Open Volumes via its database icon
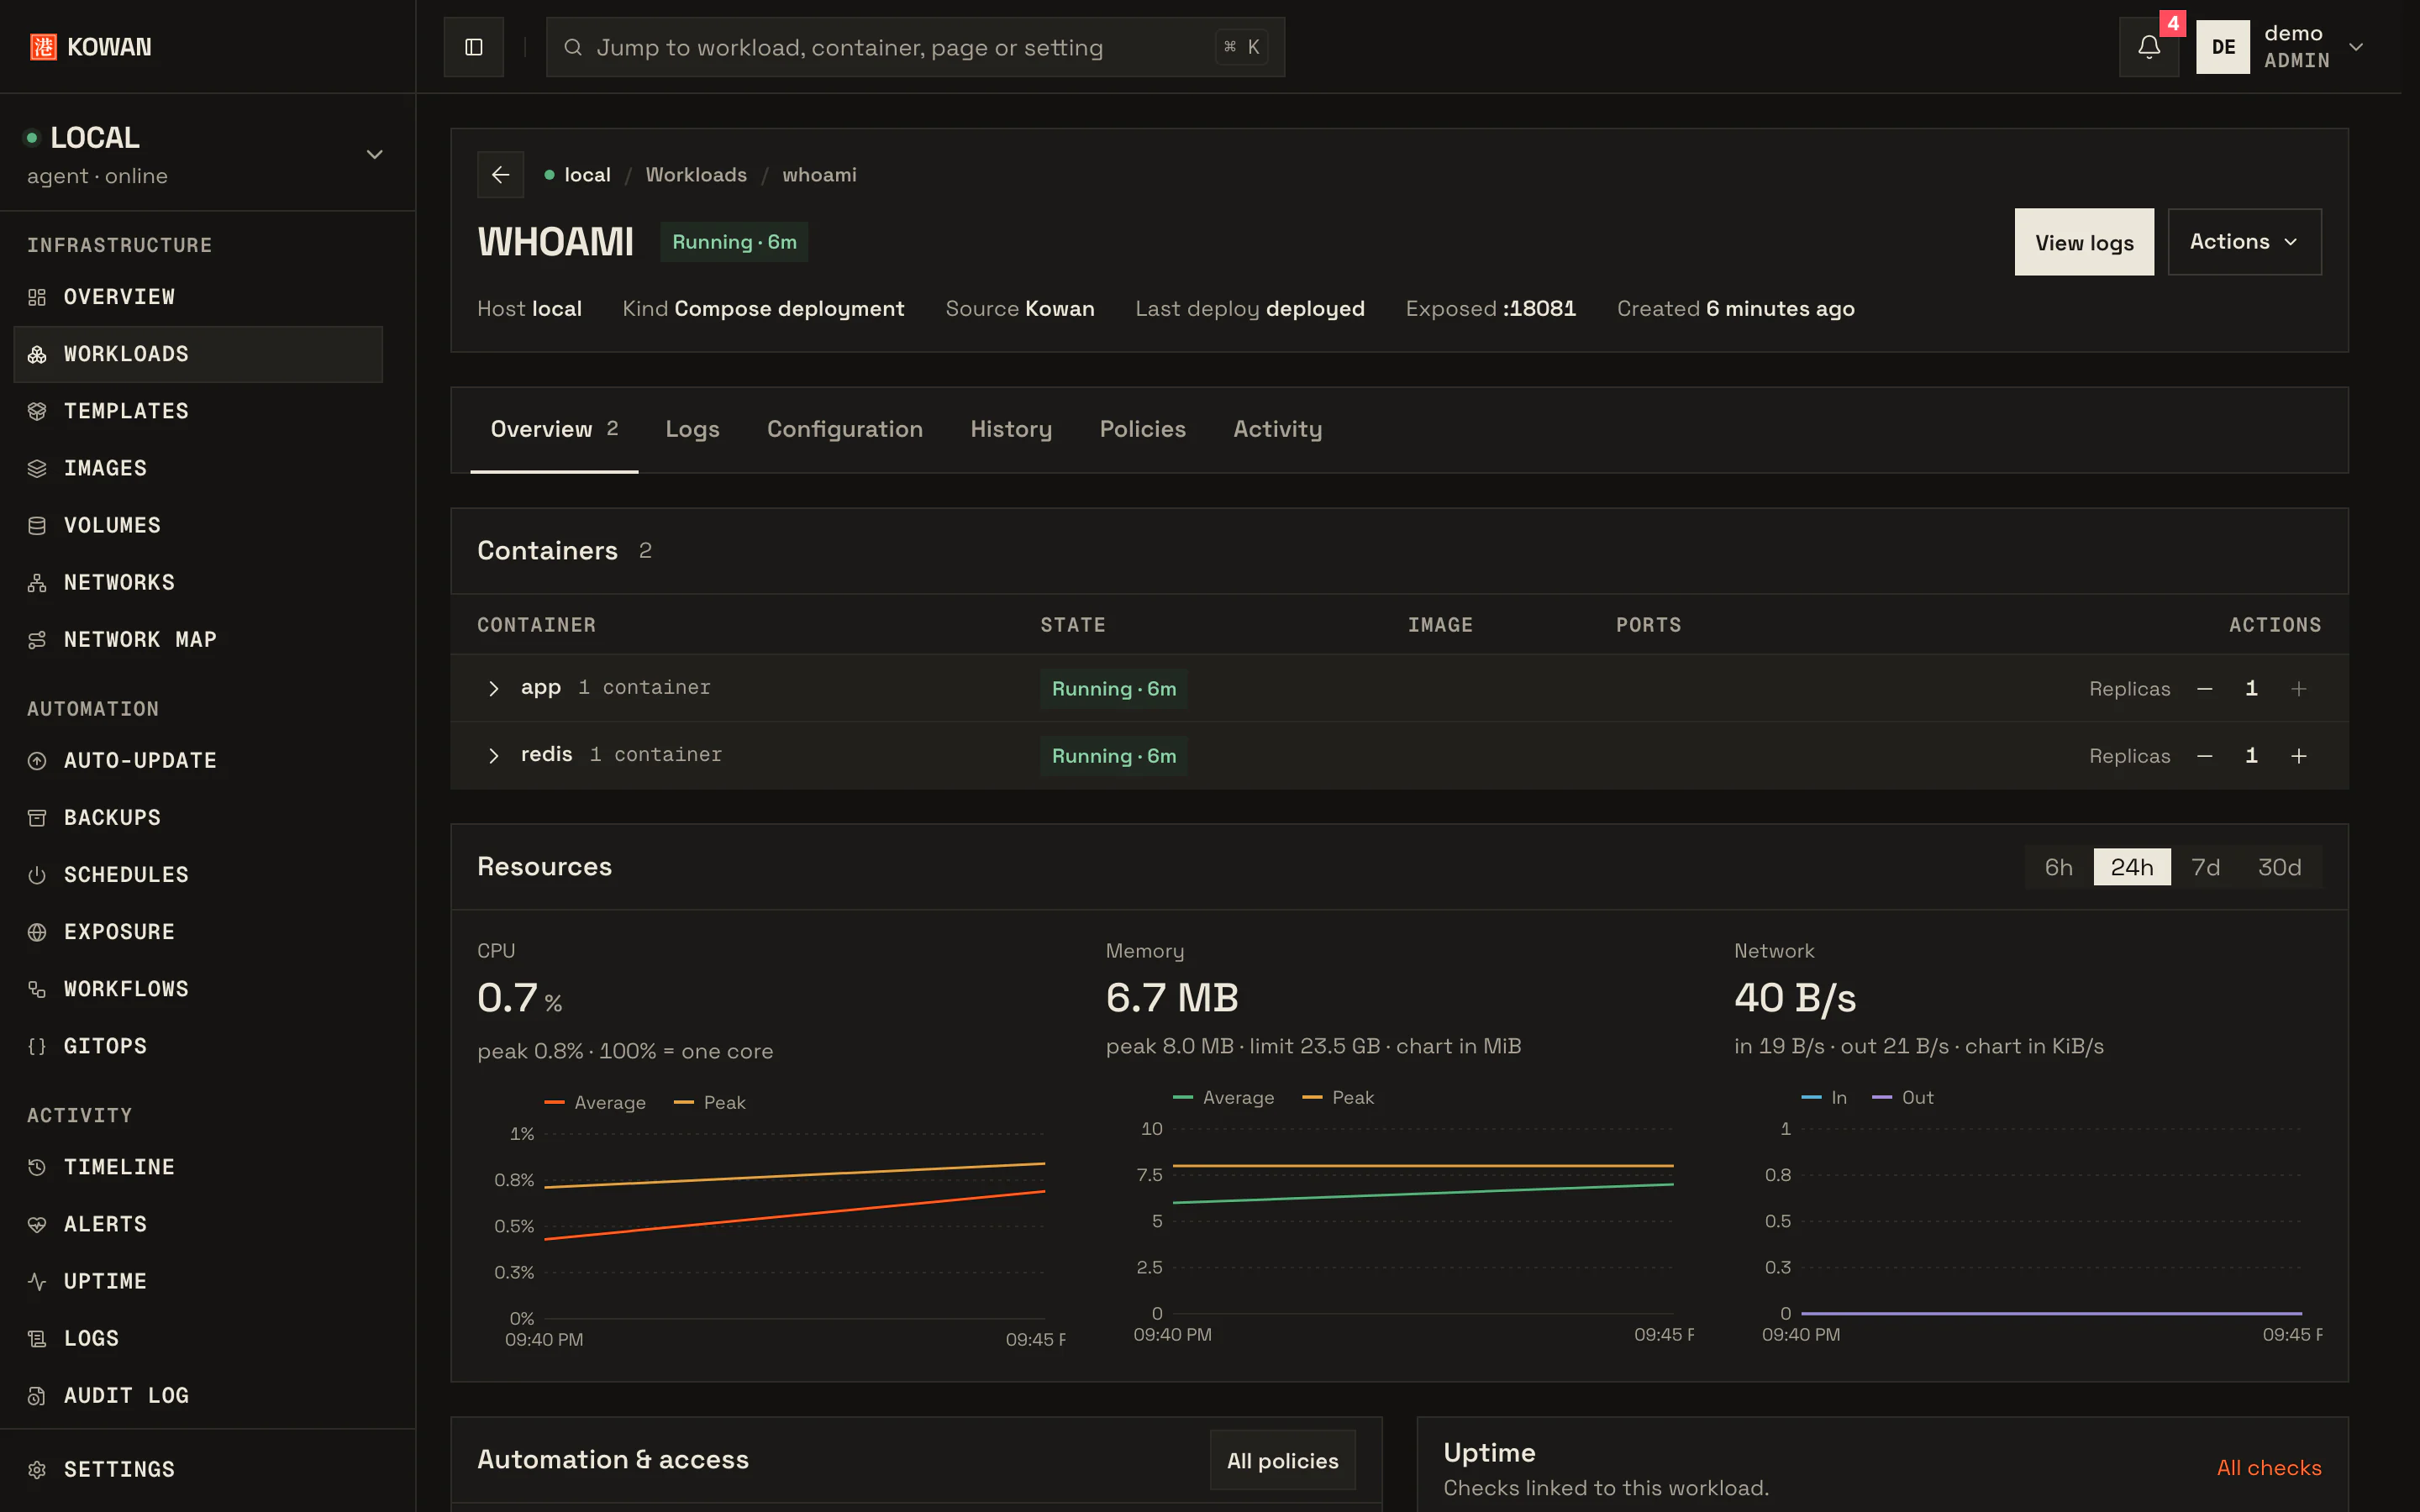 pos(37,525)
